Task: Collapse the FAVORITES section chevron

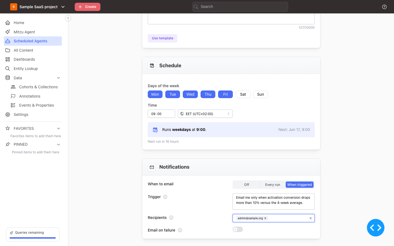Action: click(59, 128)
